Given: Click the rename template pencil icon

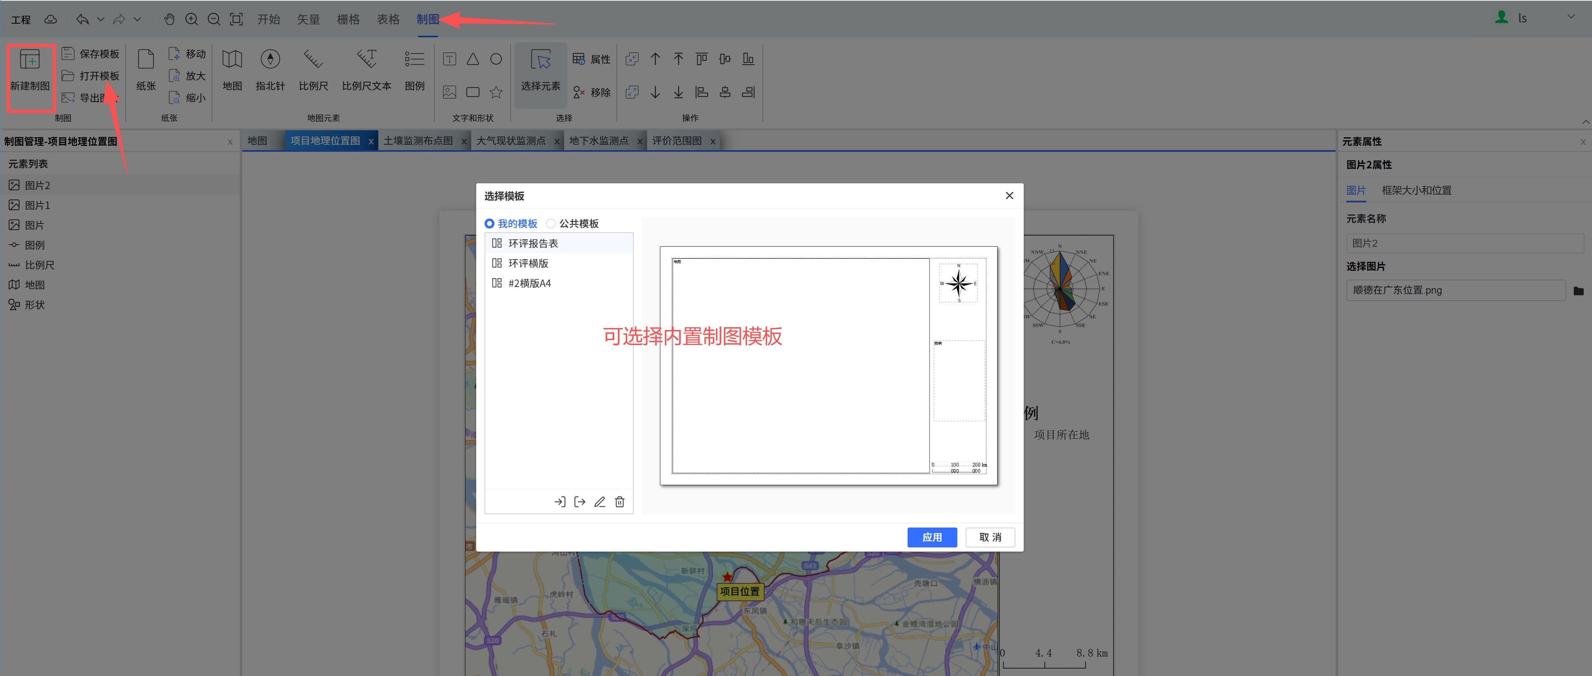Looking at the screenshot, I should (599, 502).
